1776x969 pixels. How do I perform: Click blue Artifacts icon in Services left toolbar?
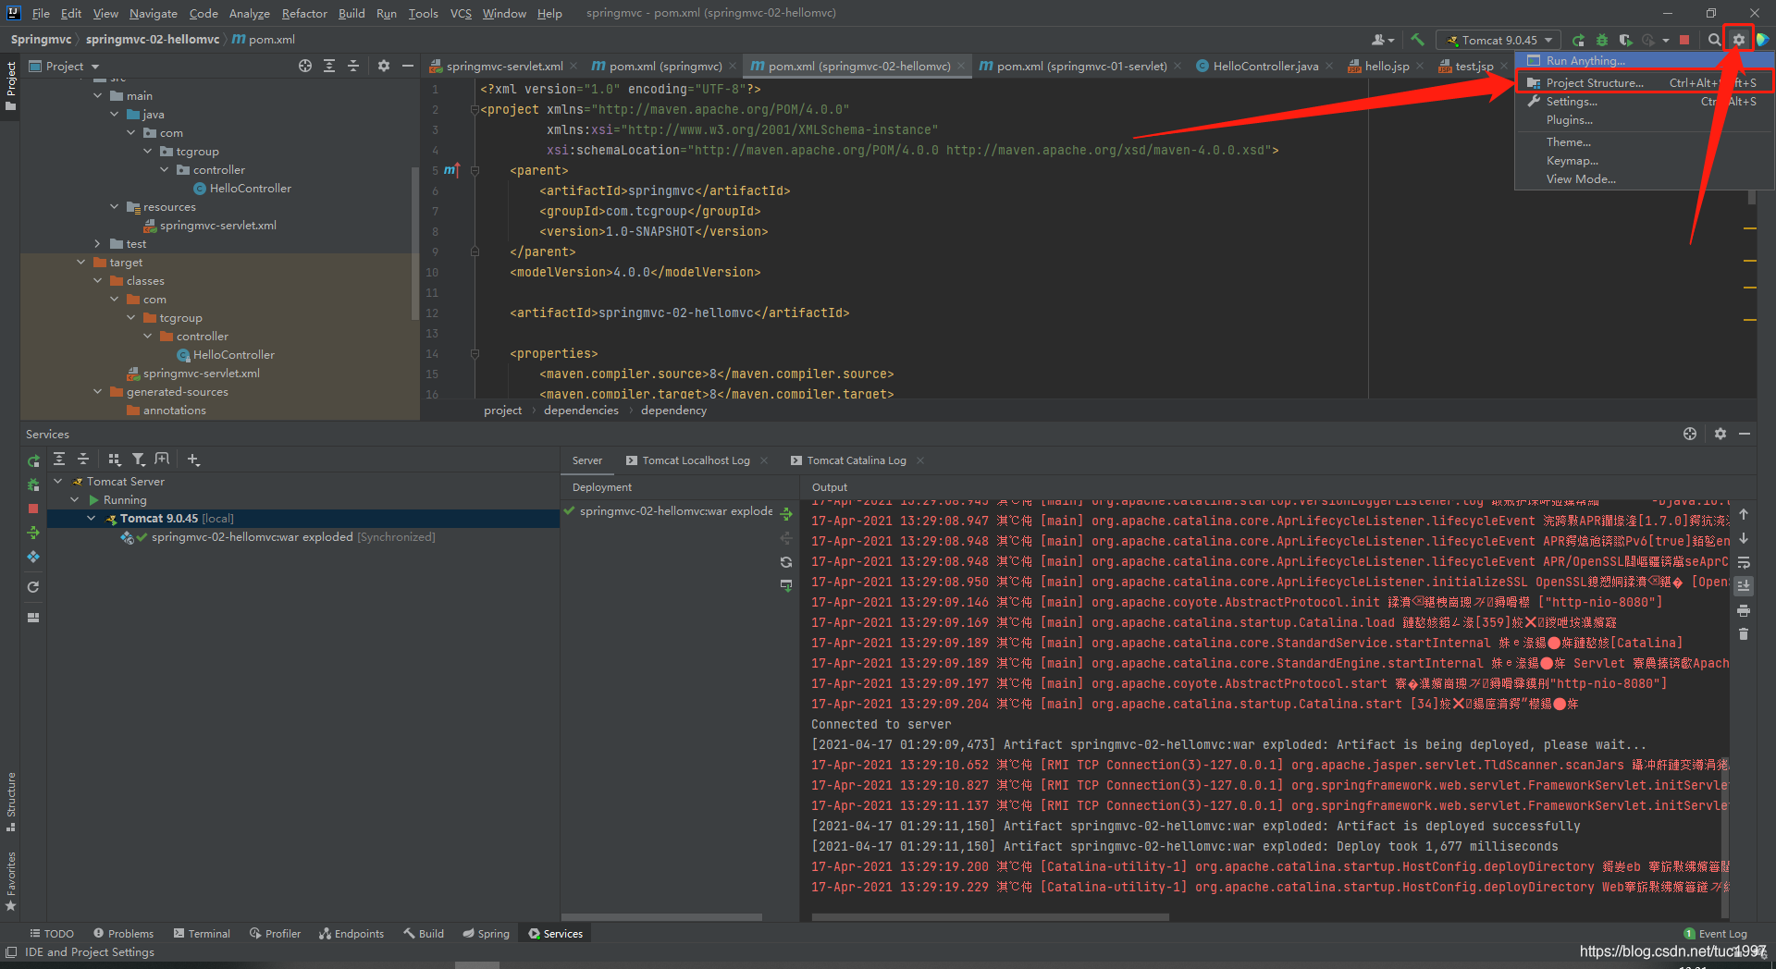(33, 557)
